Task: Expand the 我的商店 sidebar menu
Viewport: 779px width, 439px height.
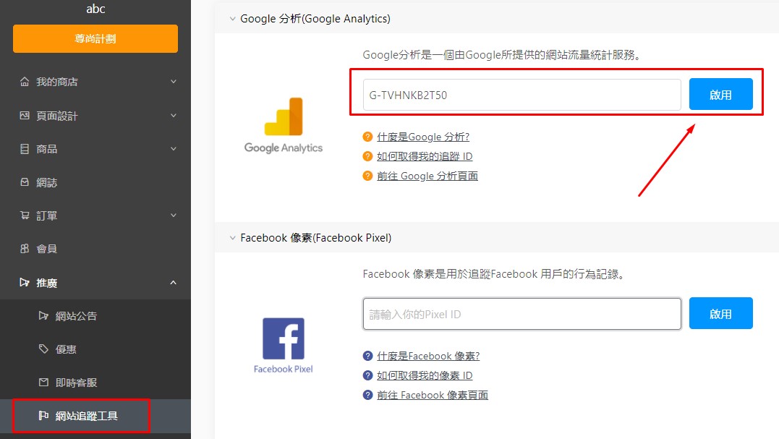Action: tap(173, 82)
